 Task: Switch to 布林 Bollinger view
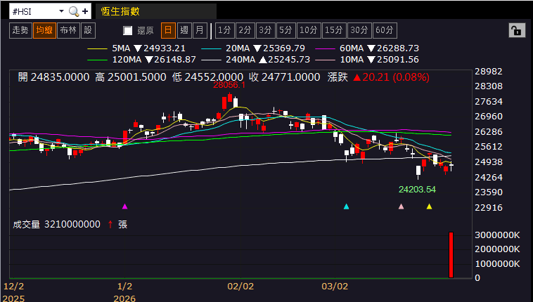pyautogui.click(x=68, y=30)
